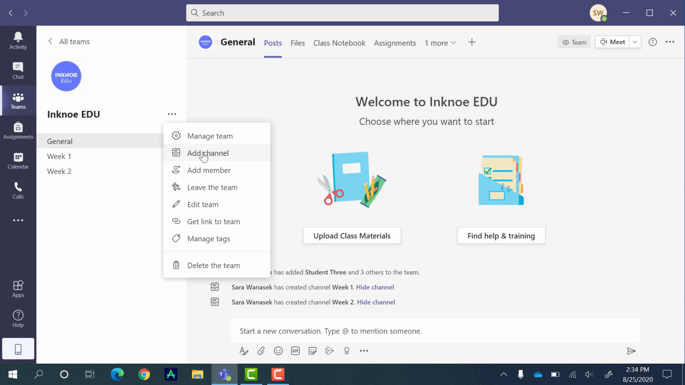Select Add member from the menu
Screen dimensions: 685x385
[x=217, y=170]
